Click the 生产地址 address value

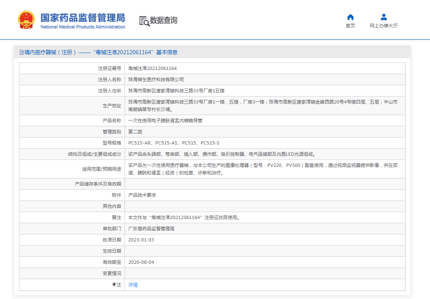coord(263,106)
